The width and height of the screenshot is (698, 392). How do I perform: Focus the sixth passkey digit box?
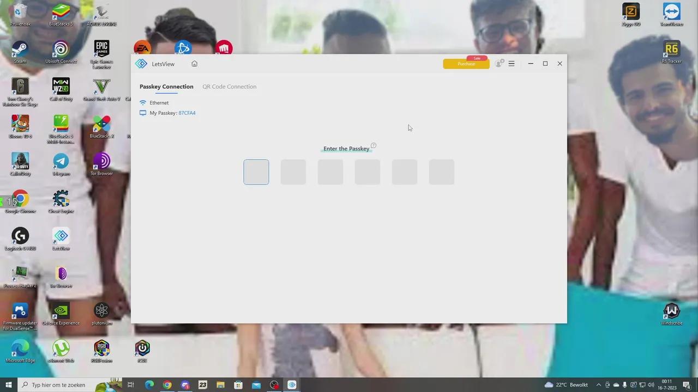pos(442,172)
